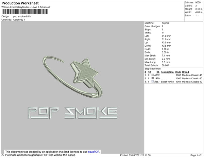Click the design name 'pop smoke 4.8 in'

pos(22,17)
